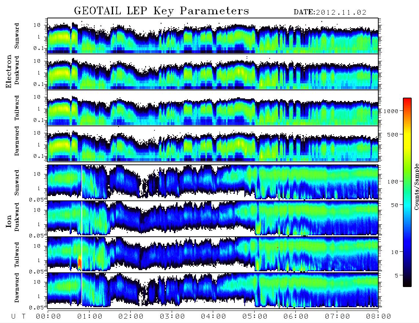Click the Electron Sunward 0.1 axis tick label
The width and height of the screenshot is (419, 323).
coord(38,48)
